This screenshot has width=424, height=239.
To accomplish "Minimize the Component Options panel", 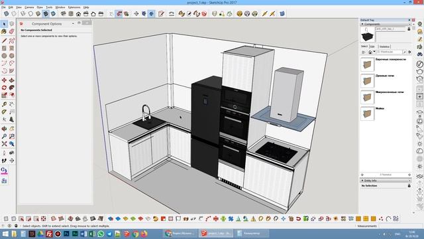I will pyautogui.click(x=73, y=24).
